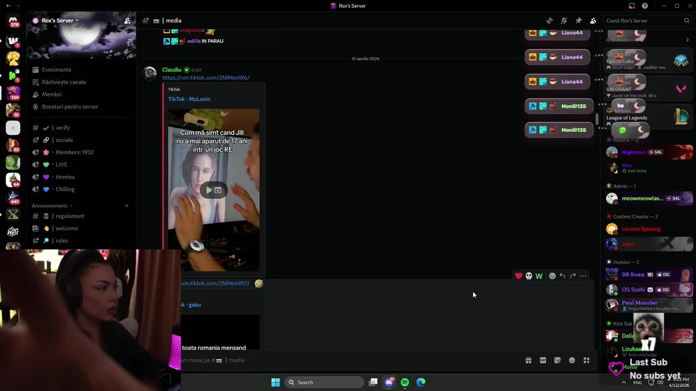Click the Members: 1932 voice channel
696x391 pixels.
[x=74, y=152]
